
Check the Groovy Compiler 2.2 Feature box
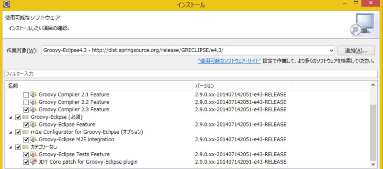click(26, 102)
